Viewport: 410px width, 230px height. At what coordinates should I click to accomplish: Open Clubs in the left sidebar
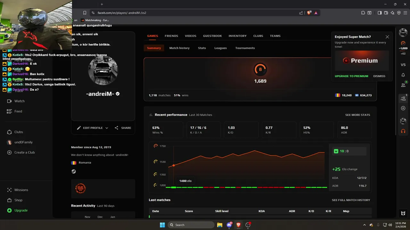(15, 132)
